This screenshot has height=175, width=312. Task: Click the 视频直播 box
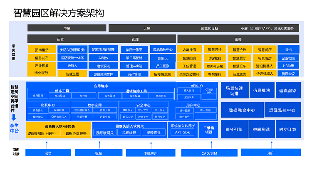154,133
